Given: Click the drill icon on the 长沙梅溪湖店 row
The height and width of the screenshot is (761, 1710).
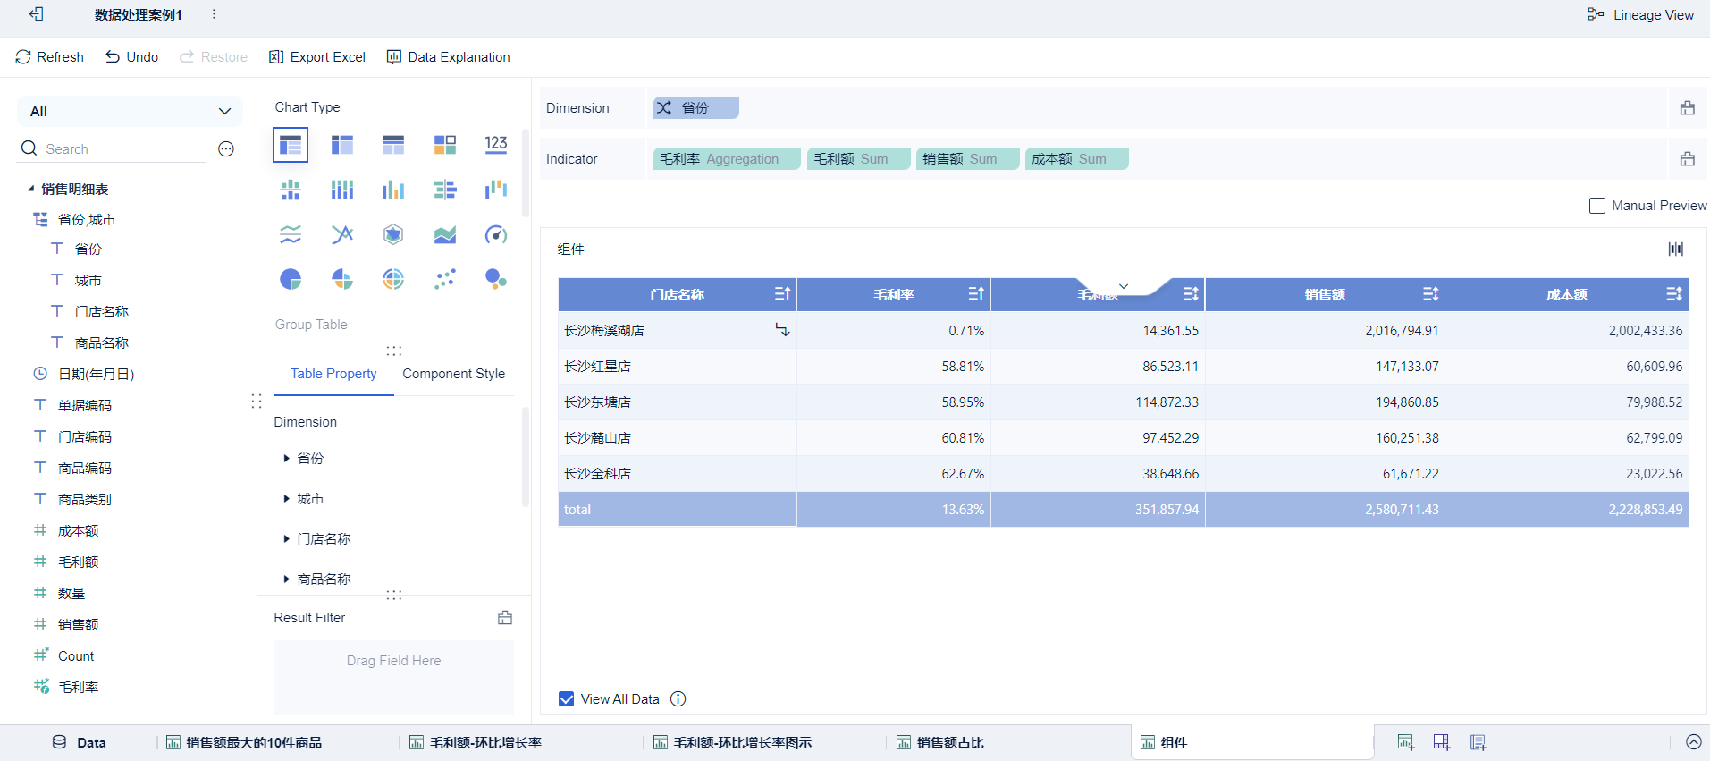Looking at the screenshot, I should [782, 330].
